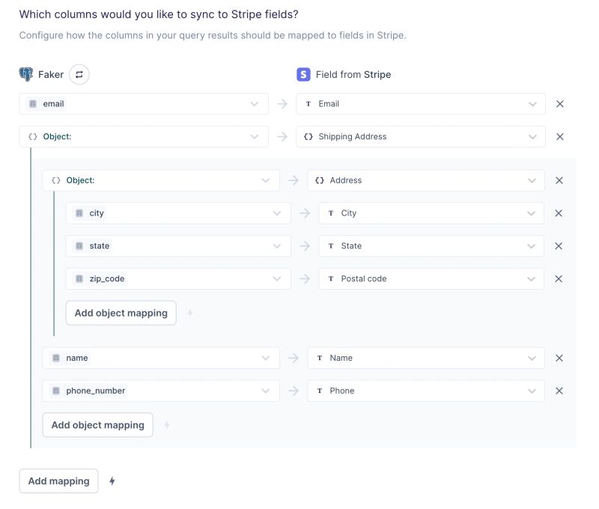The image size is (599, 509).
Task: Open the Phone Stripe field dropdown
Action: pyautogui.click(x=426, y=391)
